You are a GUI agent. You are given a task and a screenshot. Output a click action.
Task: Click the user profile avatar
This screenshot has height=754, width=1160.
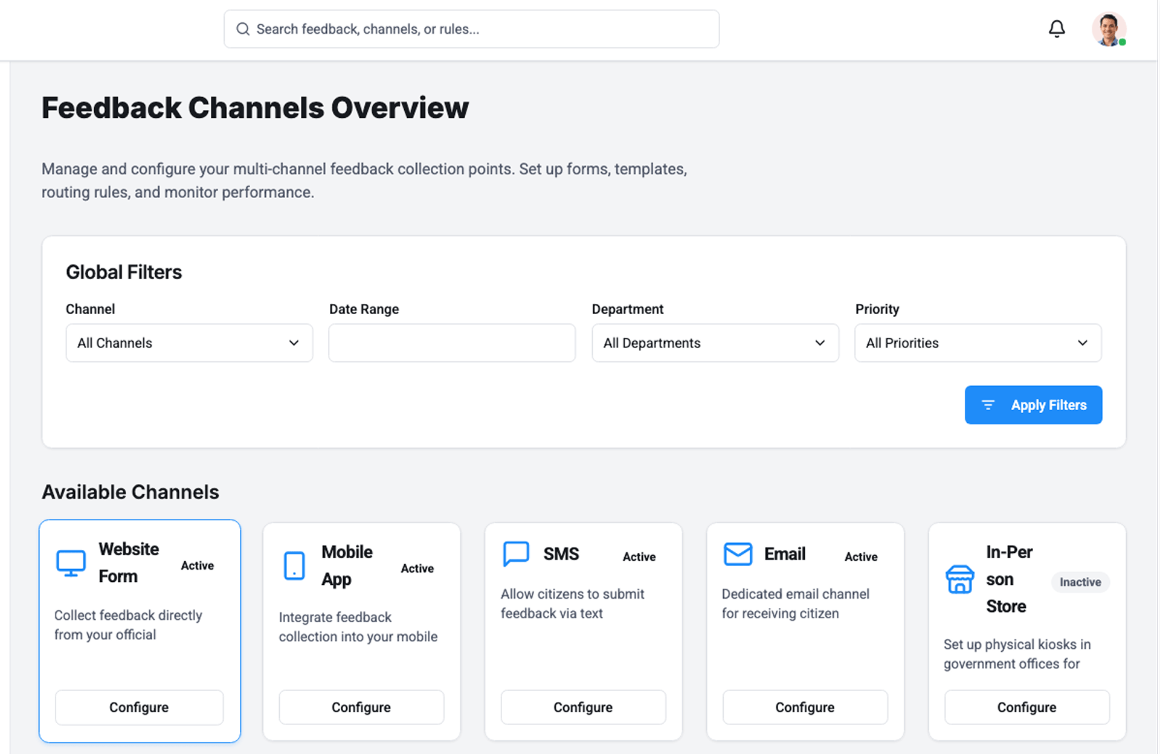[1108, 29]
